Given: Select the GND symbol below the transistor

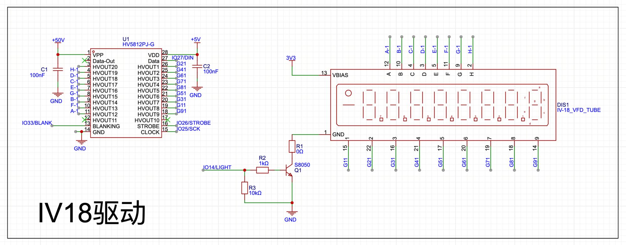Looking at the screenshot, I should (292, 213).
